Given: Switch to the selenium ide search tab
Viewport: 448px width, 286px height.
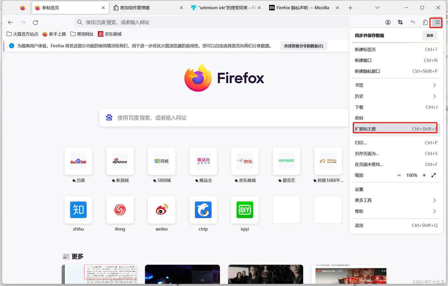Looking at the screenshot, I should 226,8.
